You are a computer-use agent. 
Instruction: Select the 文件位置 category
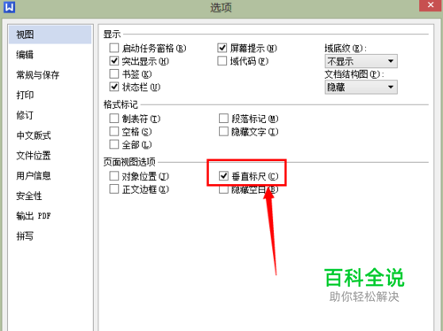34,156
